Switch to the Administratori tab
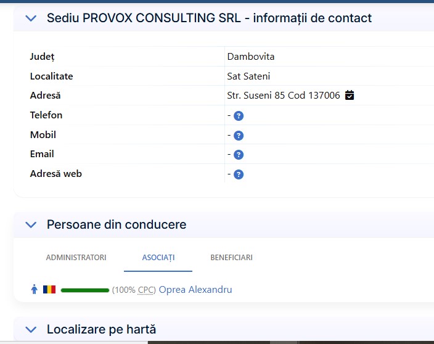 pos(76,258)
